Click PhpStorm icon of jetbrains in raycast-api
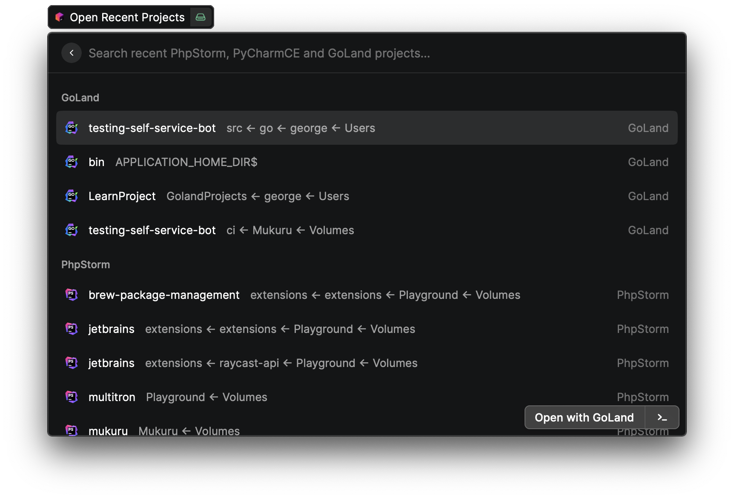Screen dimensions: 734x499 (x=72, y=363)
